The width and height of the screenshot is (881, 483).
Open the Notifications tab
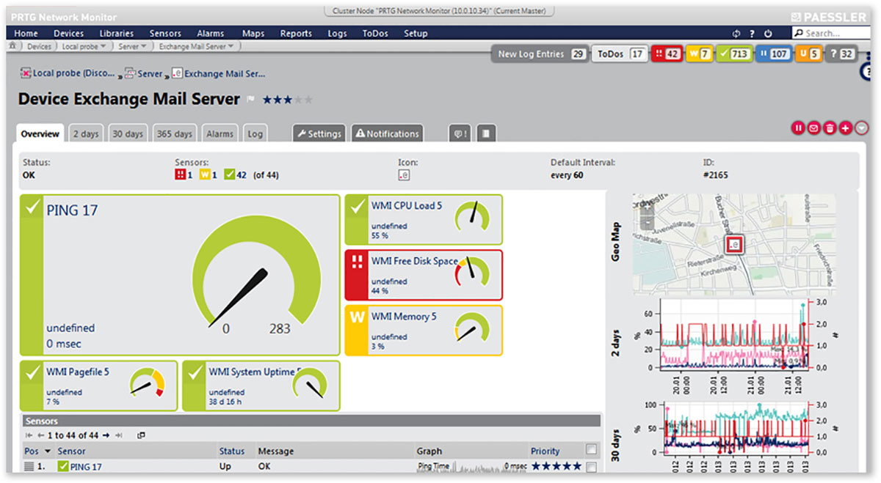point(387,134)
